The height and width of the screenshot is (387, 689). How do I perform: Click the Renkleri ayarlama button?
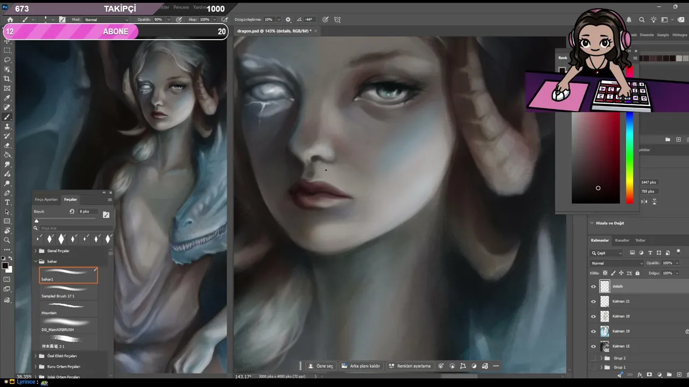(x=410, y=366)
